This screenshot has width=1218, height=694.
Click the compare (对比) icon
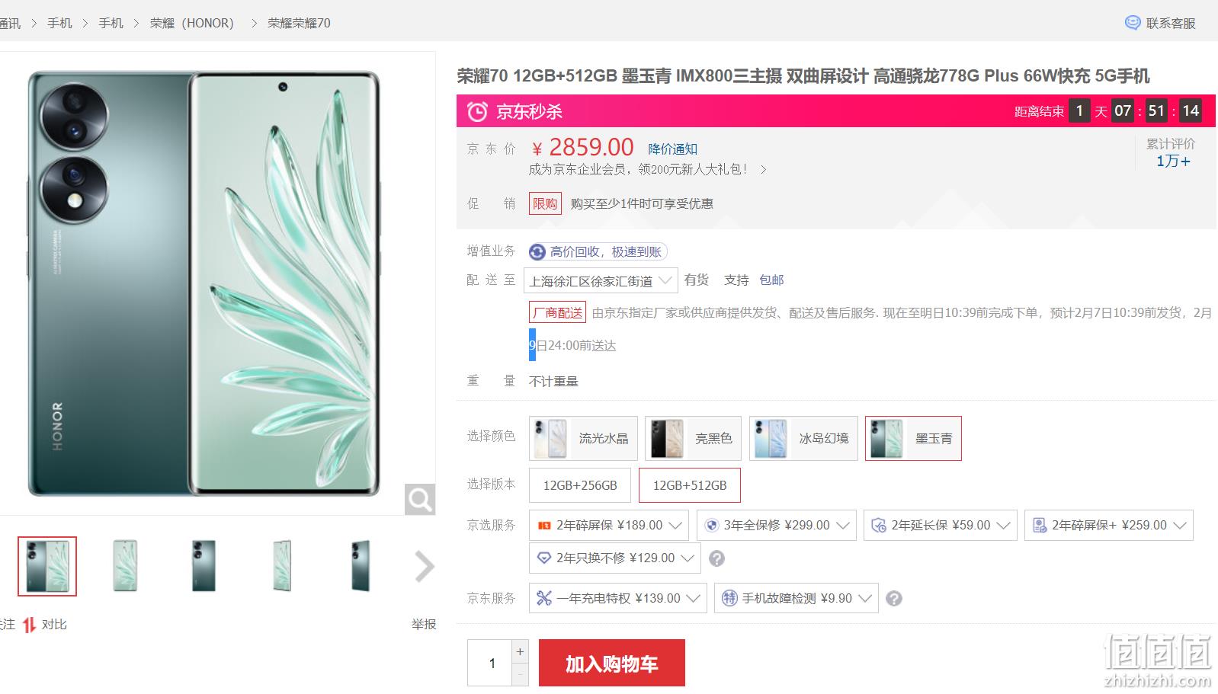pyautogui.click(x=29, y=625)
